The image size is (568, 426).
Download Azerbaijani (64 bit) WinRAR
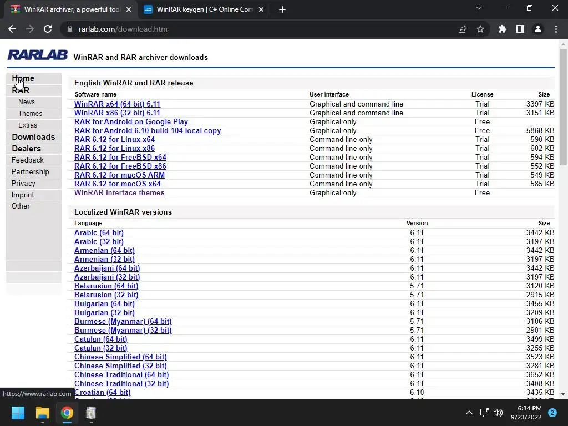coord(107,268)
